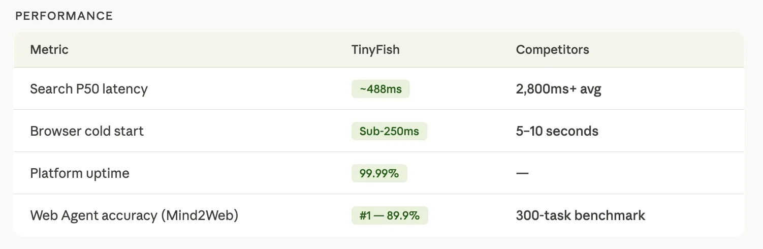Click the Mind2Web parenthetical text
The height and width of the screenshot is (249, 763).
(x=200, y=215)
